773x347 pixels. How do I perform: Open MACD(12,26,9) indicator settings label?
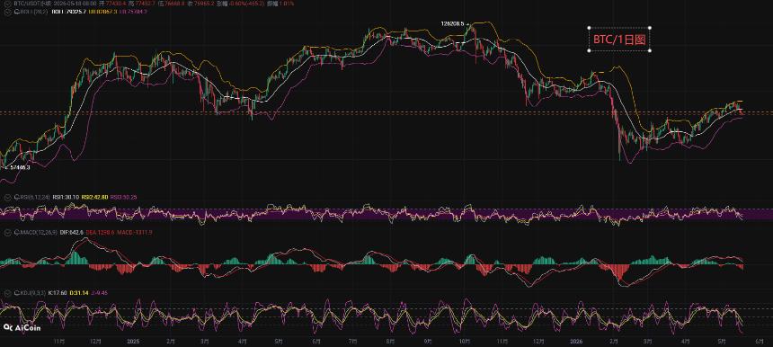[39, 232]
